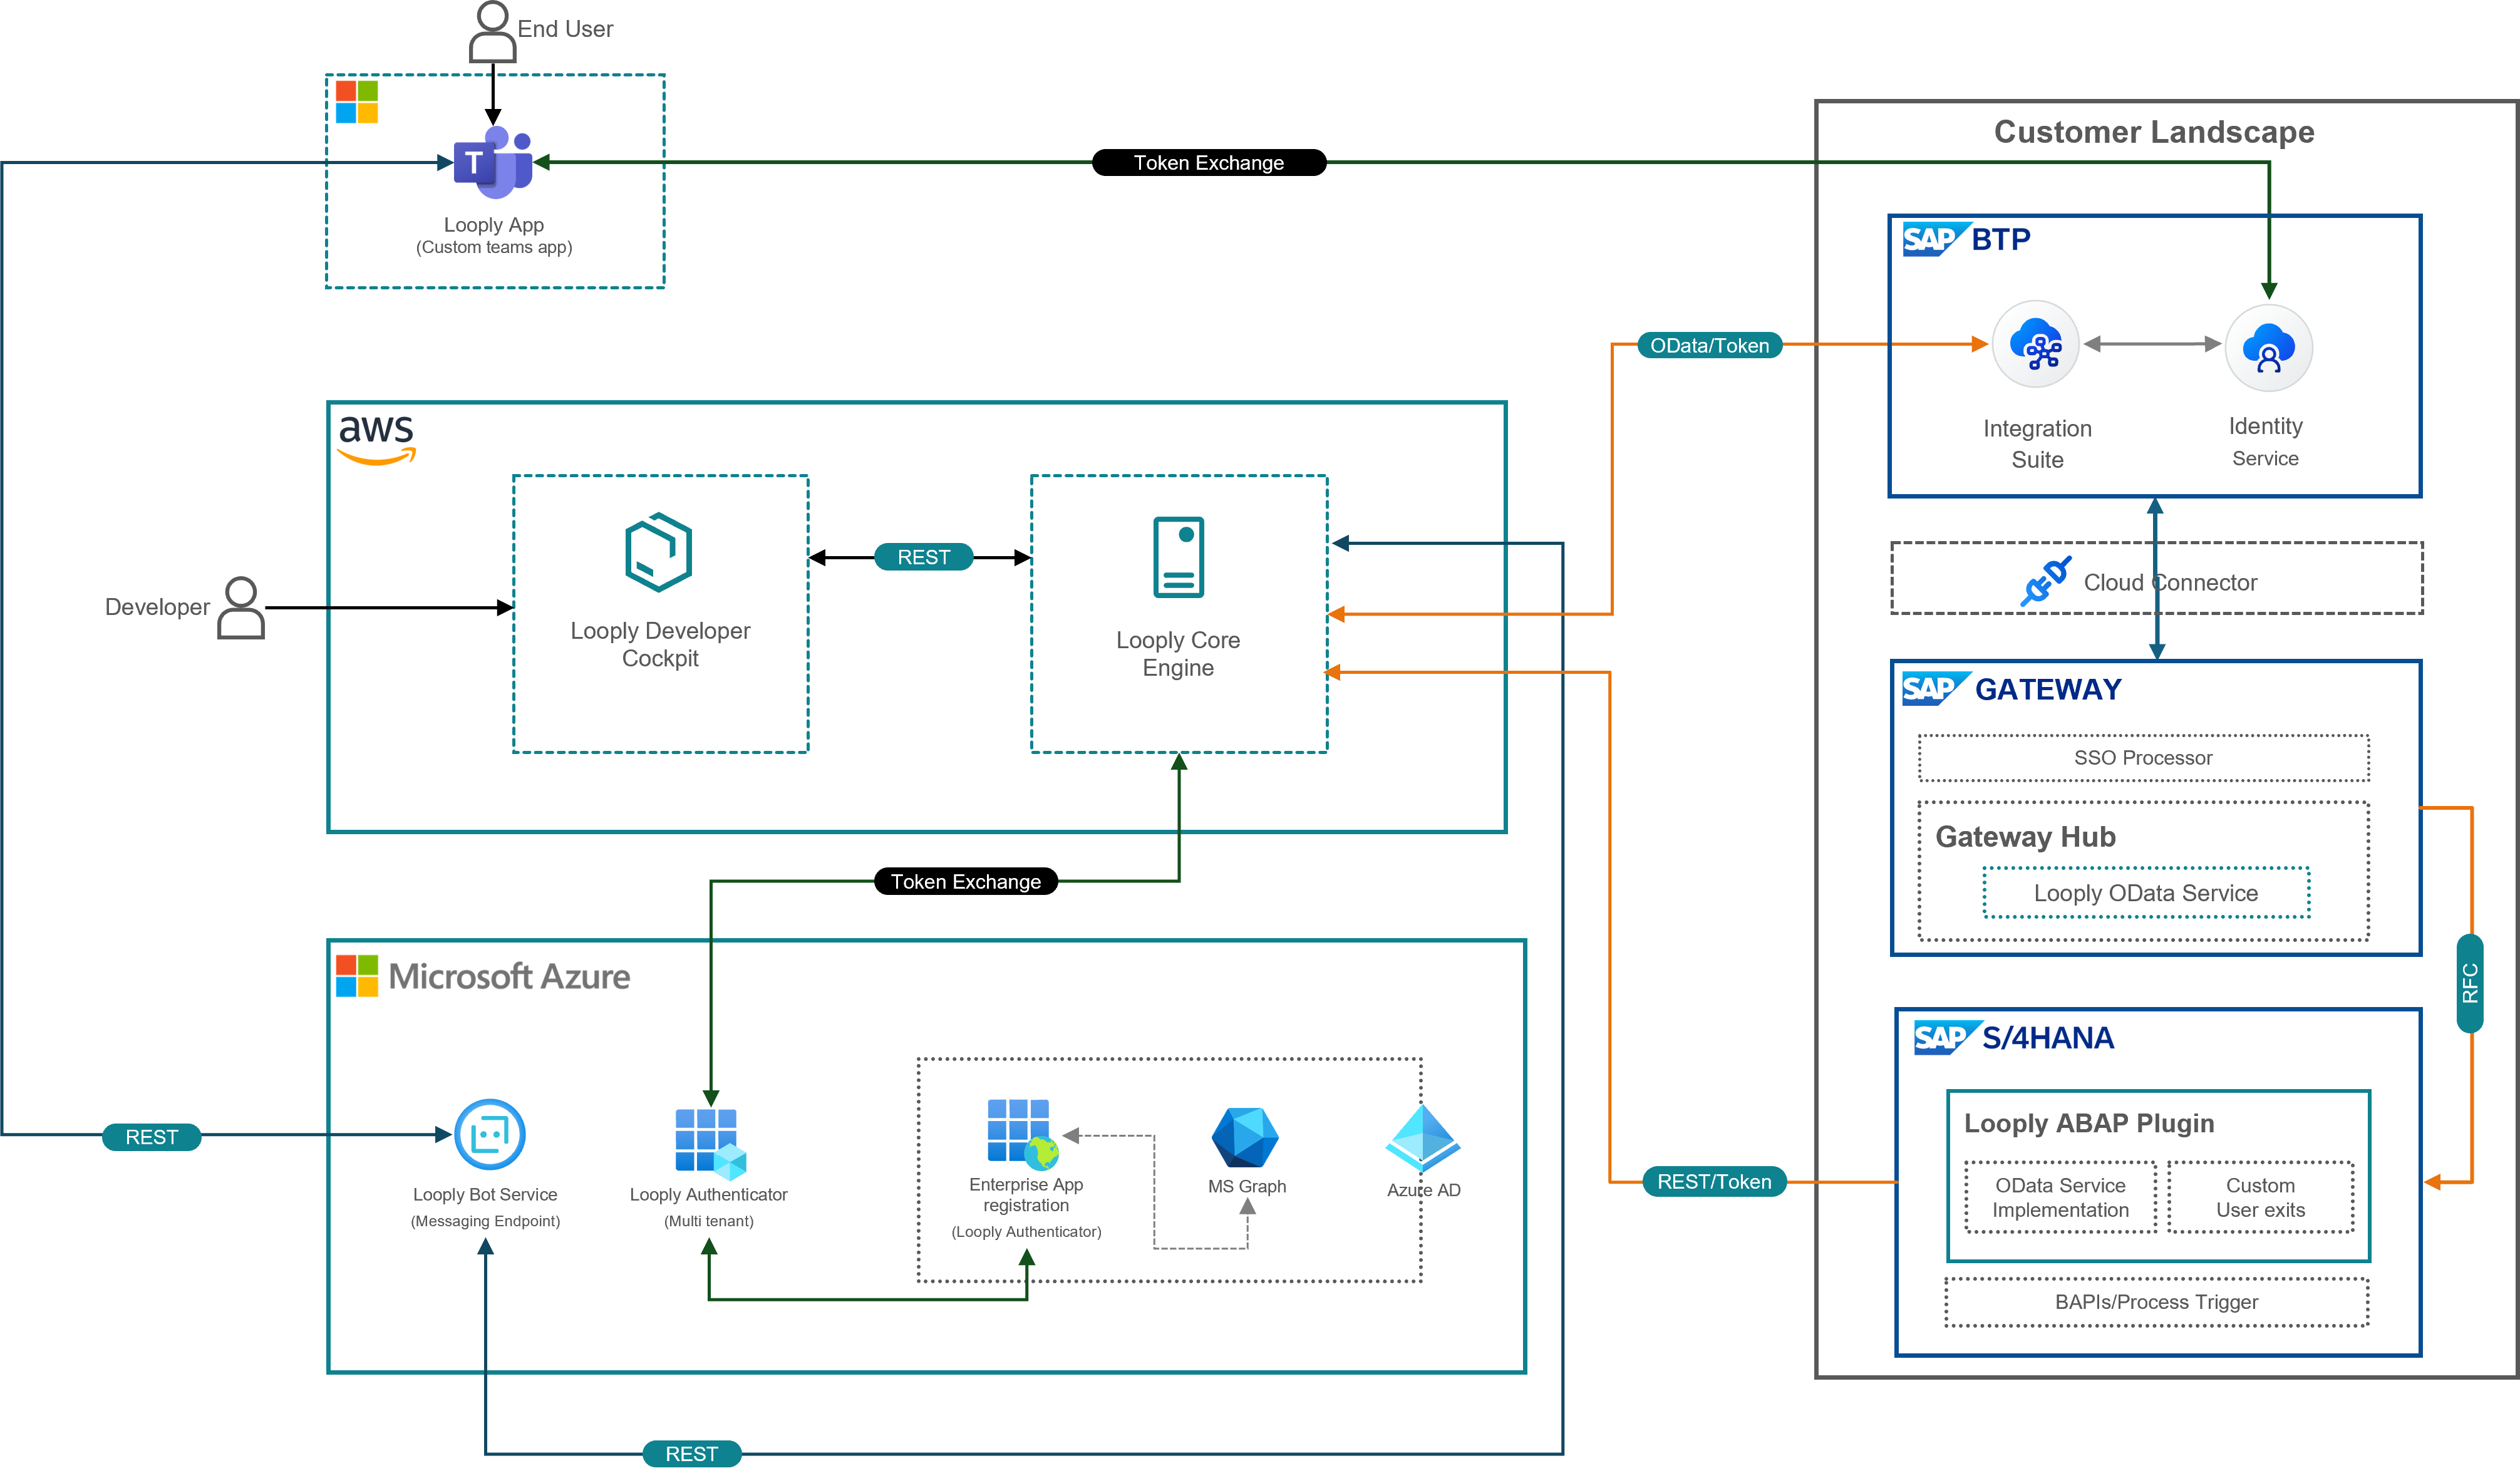This screenshot has height=1478, width=2520.
Task: Click the Looply Bot Service label
Action: [x=484, y=1194]
